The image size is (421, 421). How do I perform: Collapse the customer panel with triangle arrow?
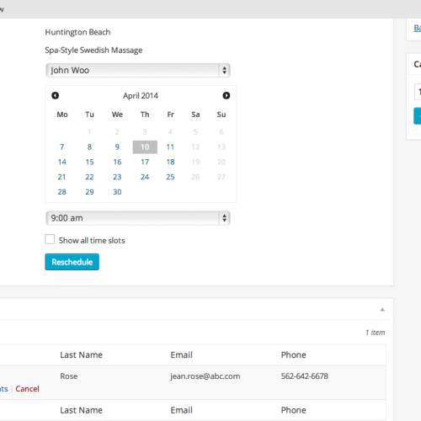coord(382,310)
